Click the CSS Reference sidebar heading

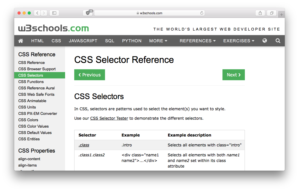(37, 54)
